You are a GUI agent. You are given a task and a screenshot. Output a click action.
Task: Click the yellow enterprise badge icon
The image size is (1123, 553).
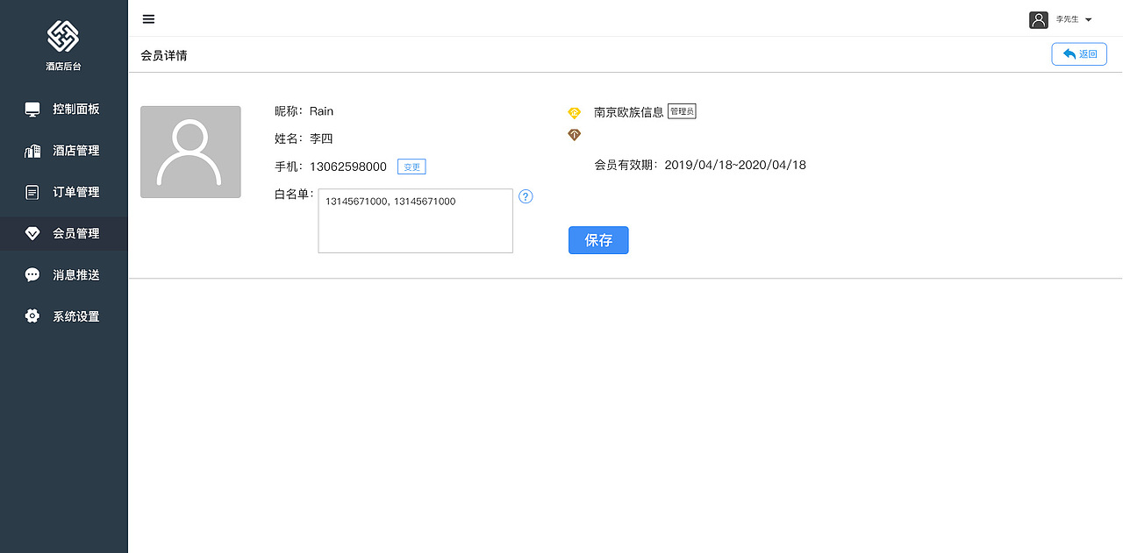[574, 112]
